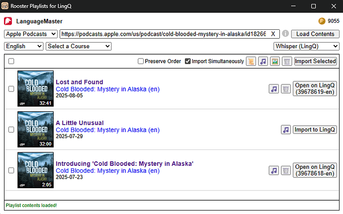
Task: Open the English language dropdown
Action: tap(24, 46)
